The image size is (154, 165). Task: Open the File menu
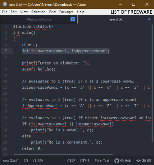(5, 12)
